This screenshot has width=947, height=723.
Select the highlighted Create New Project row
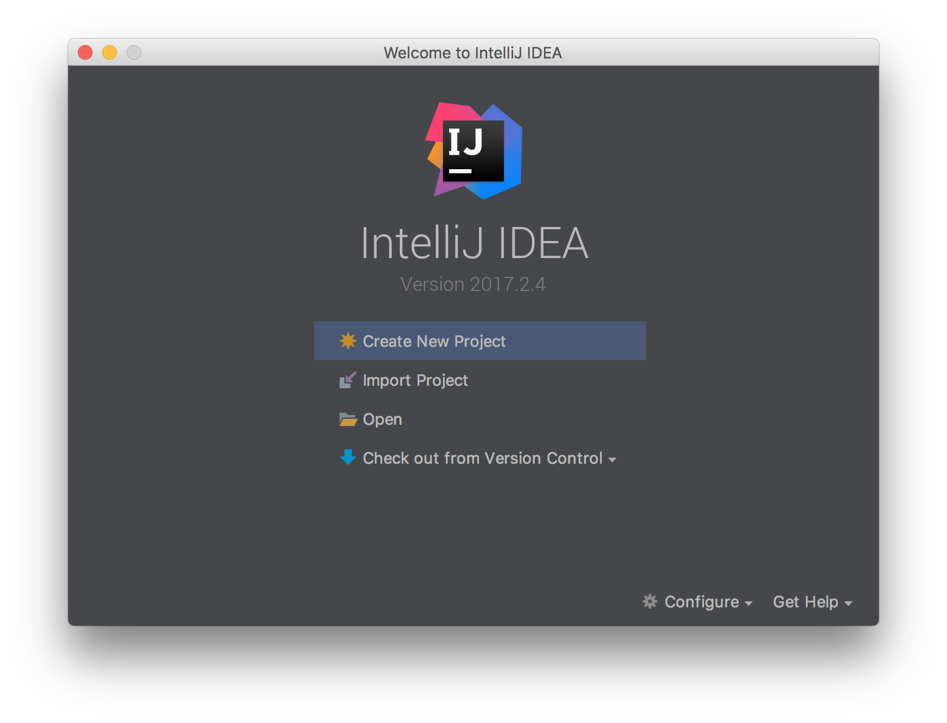[480, 341]
